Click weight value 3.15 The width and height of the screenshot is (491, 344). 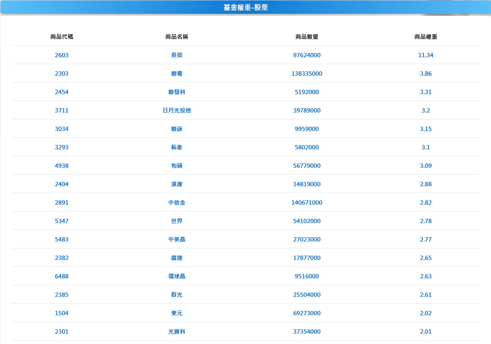[426, 129]
